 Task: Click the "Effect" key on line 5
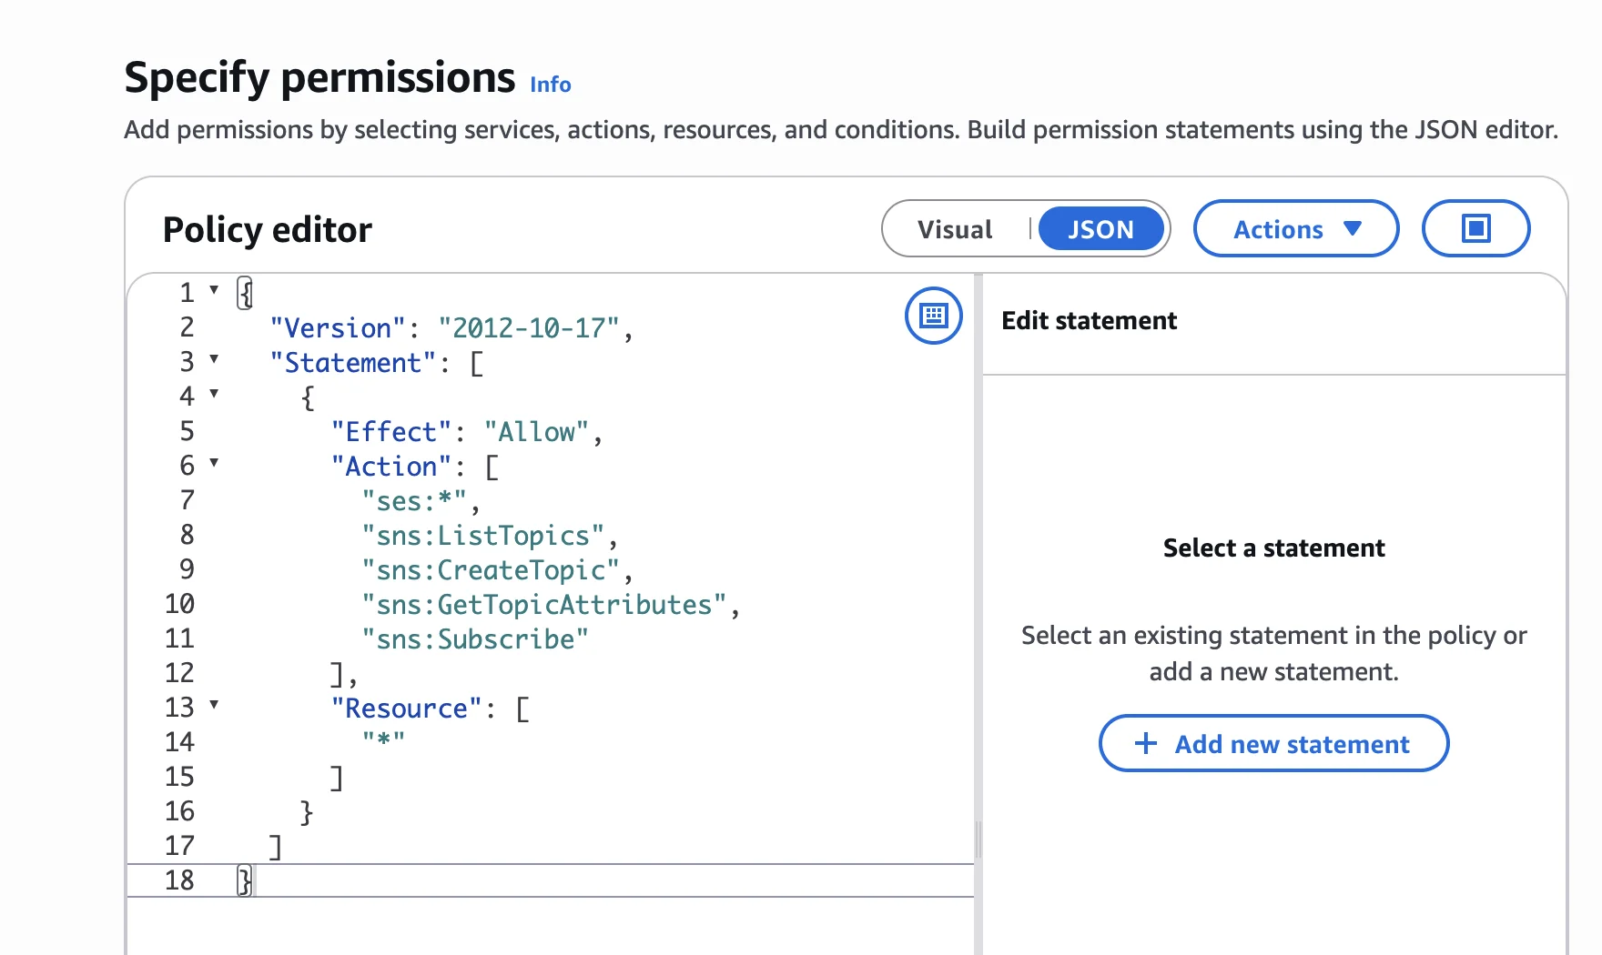391,431
